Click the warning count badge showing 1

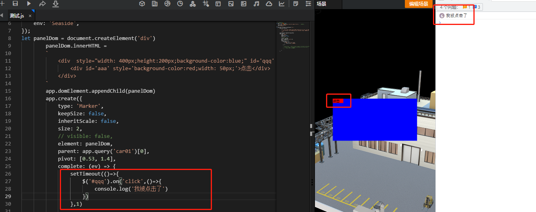(x=467, y=7)
